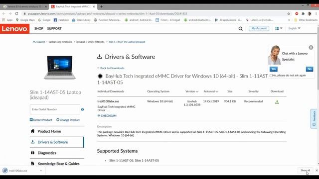Open the Chrome profile avatar
The height and width of the screenshot is (179, 319).
coord(310,13)
